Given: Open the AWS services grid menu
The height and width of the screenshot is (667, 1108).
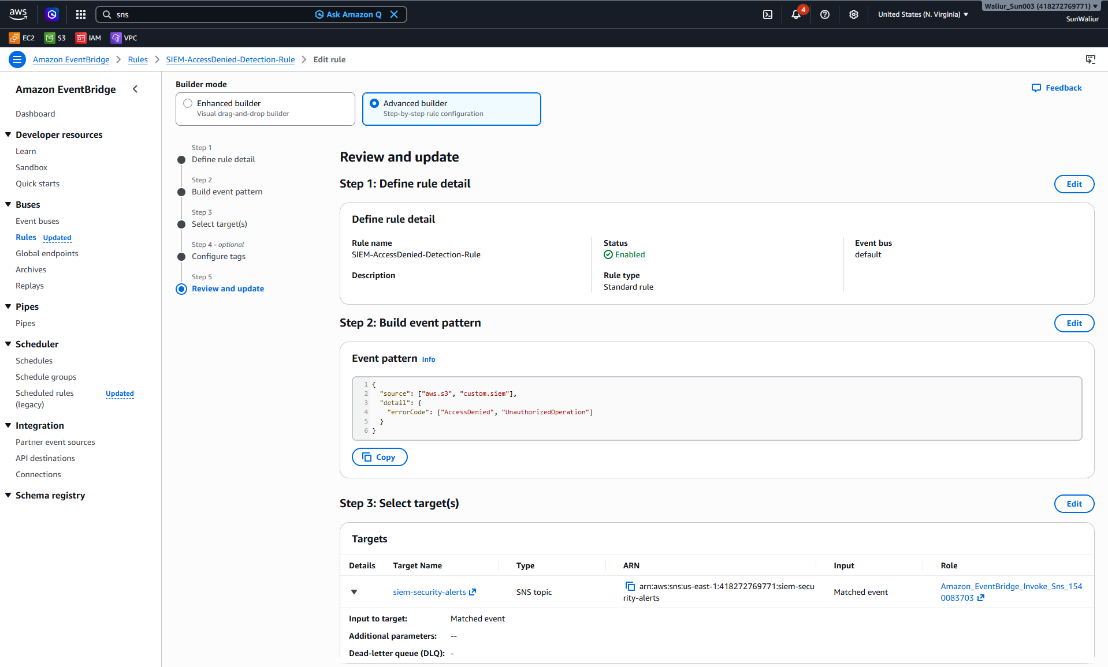Looking at the screenshot, I should click(x=81, y=14).
